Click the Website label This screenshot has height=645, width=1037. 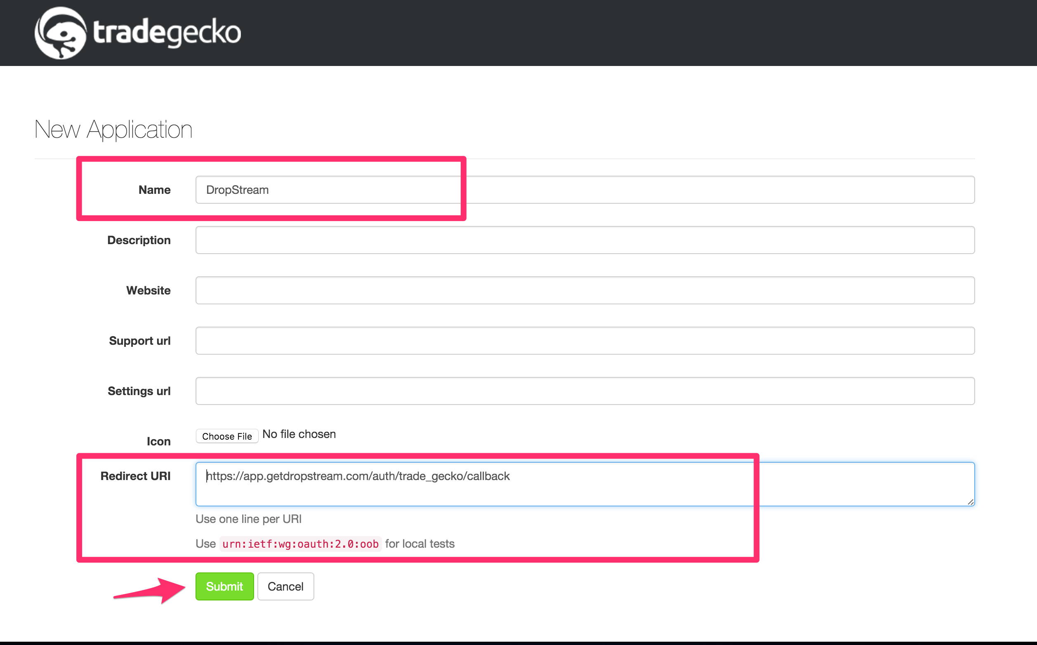[x=148, y=290]
